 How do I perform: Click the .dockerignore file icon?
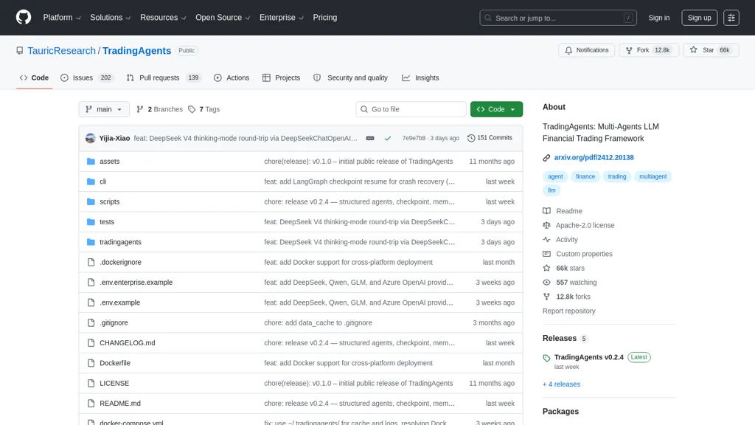[x=91, y=263]
